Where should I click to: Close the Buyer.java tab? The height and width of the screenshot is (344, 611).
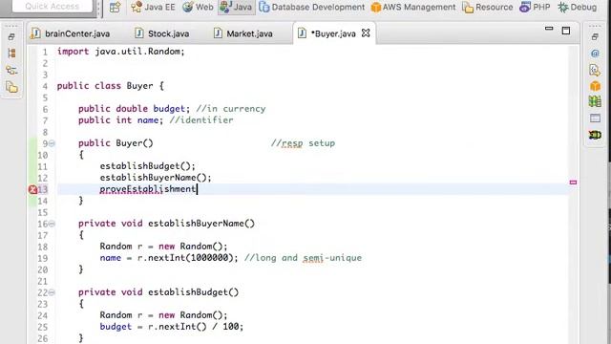[366, 33]
